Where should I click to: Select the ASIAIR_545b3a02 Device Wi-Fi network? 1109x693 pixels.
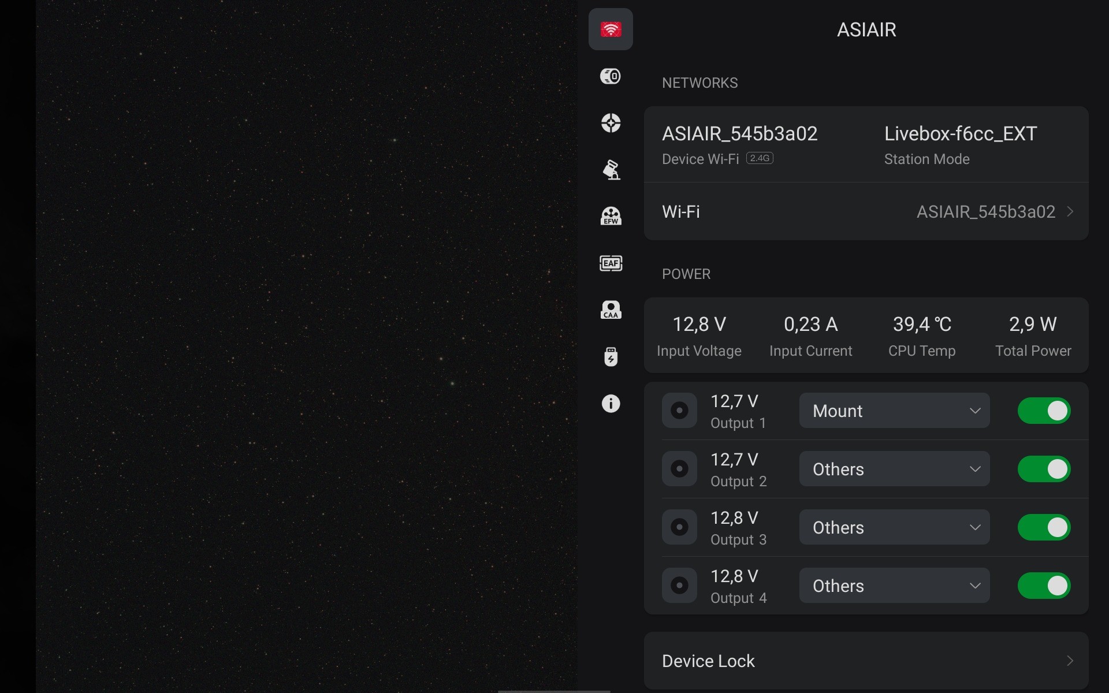point(740,144)
